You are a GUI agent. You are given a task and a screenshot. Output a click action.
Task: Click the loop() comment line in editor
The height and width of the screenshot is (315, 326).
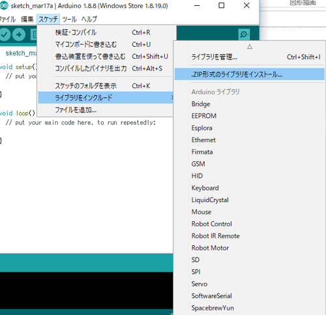[x=81, y=123]
